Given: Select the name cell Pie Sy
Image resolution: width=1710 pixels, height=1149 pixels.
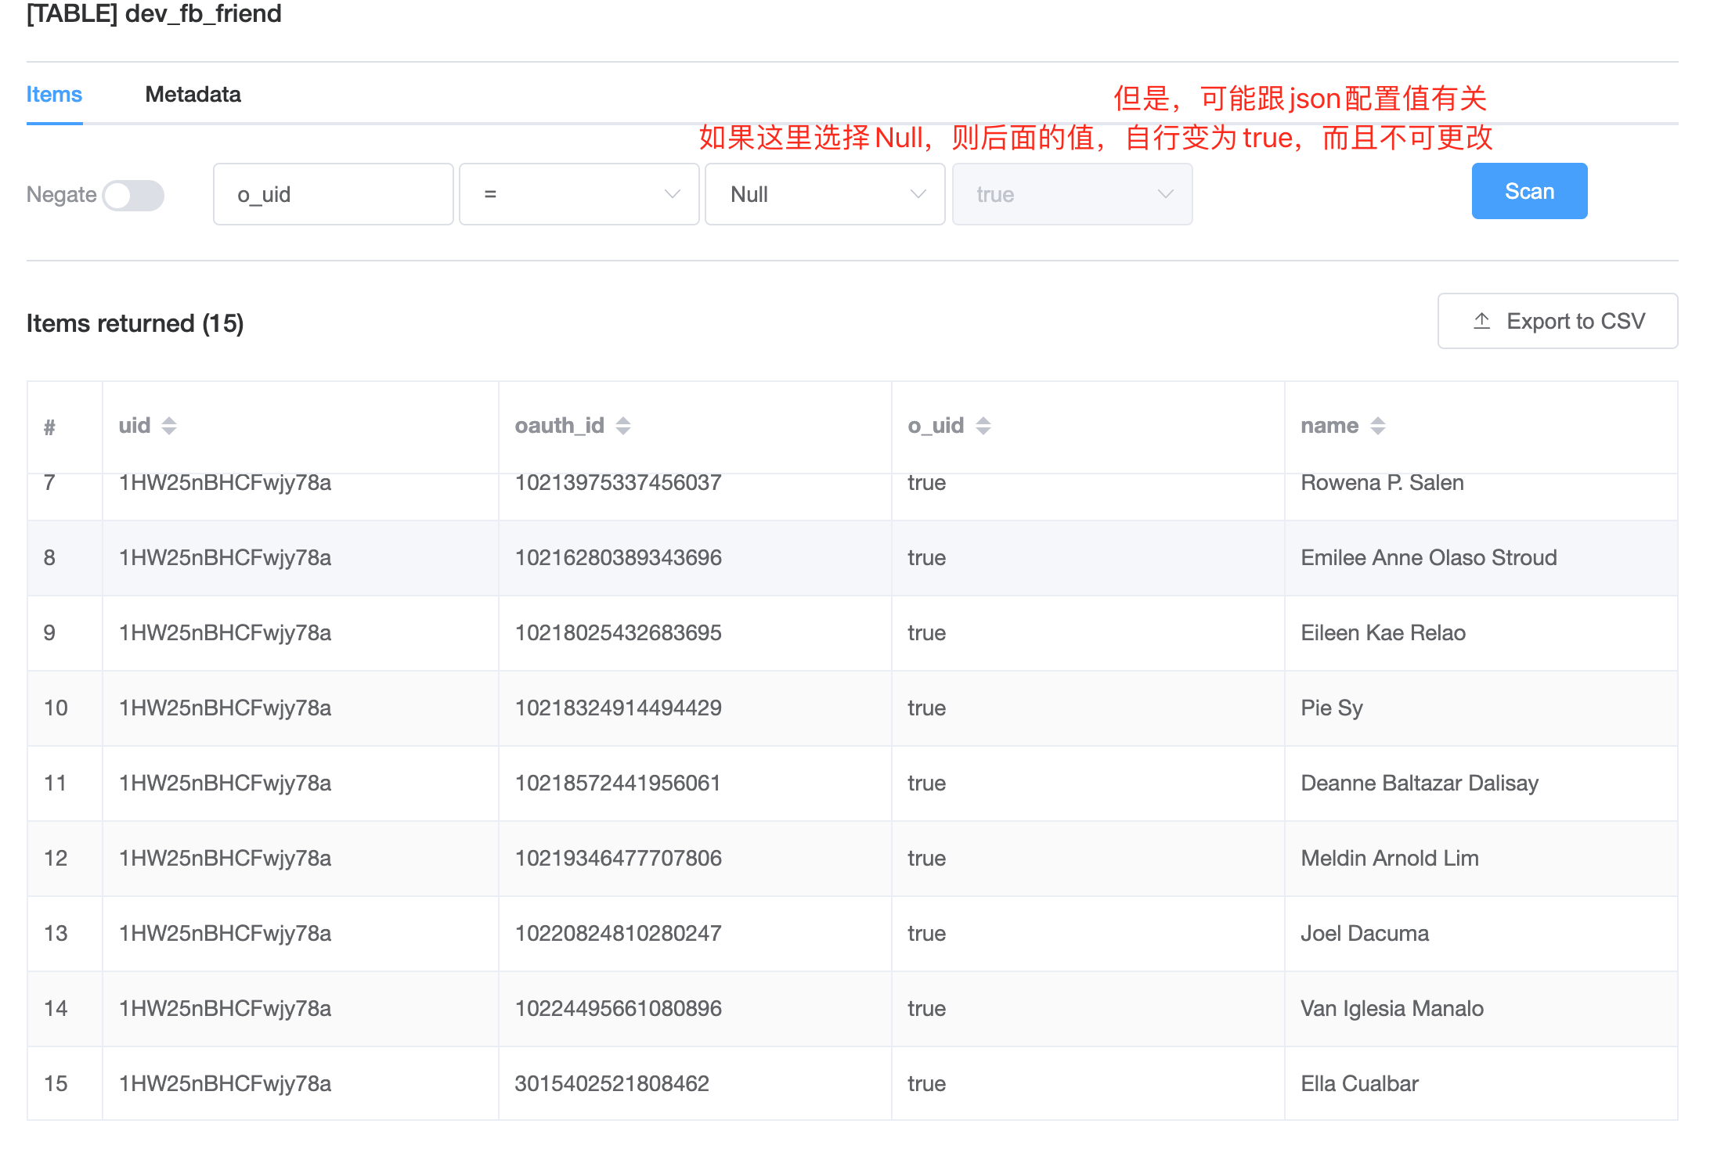Looking at the screenshot, I should pos(1329,708).
